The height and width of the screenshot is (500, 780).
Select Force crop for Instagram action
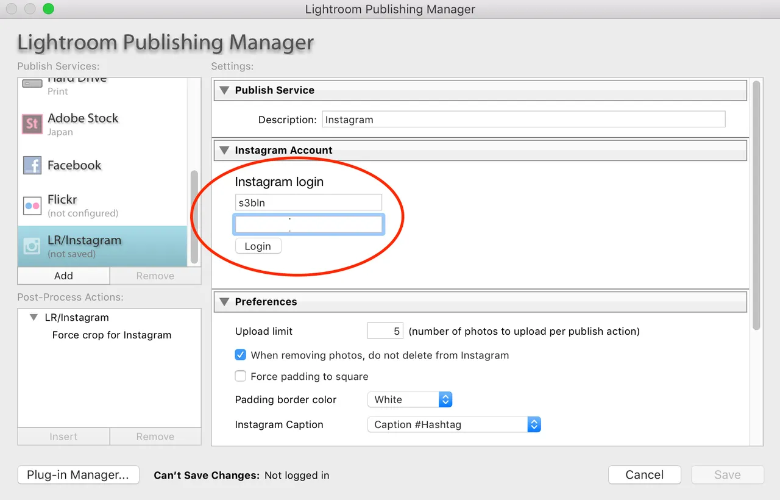click(112, 335)
